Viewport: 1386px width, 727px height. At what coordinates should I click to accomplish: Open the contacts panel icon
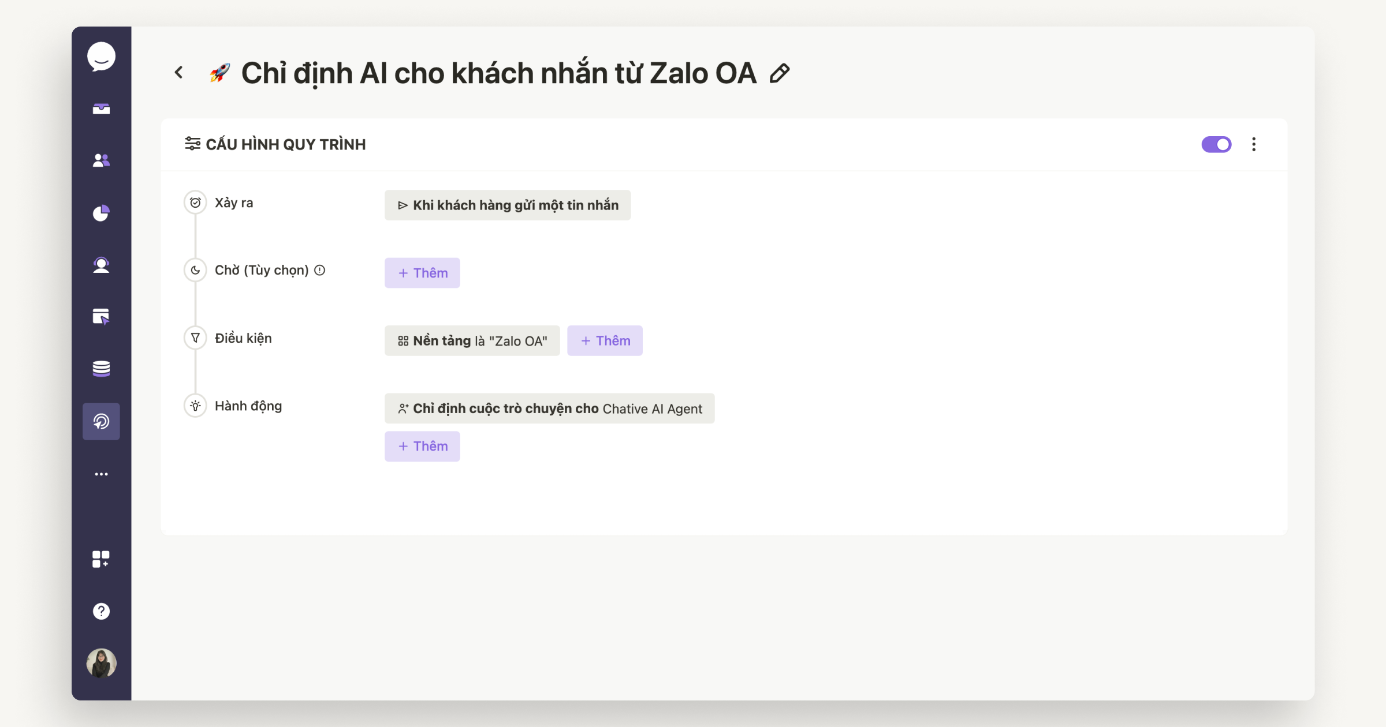(102, 160)
